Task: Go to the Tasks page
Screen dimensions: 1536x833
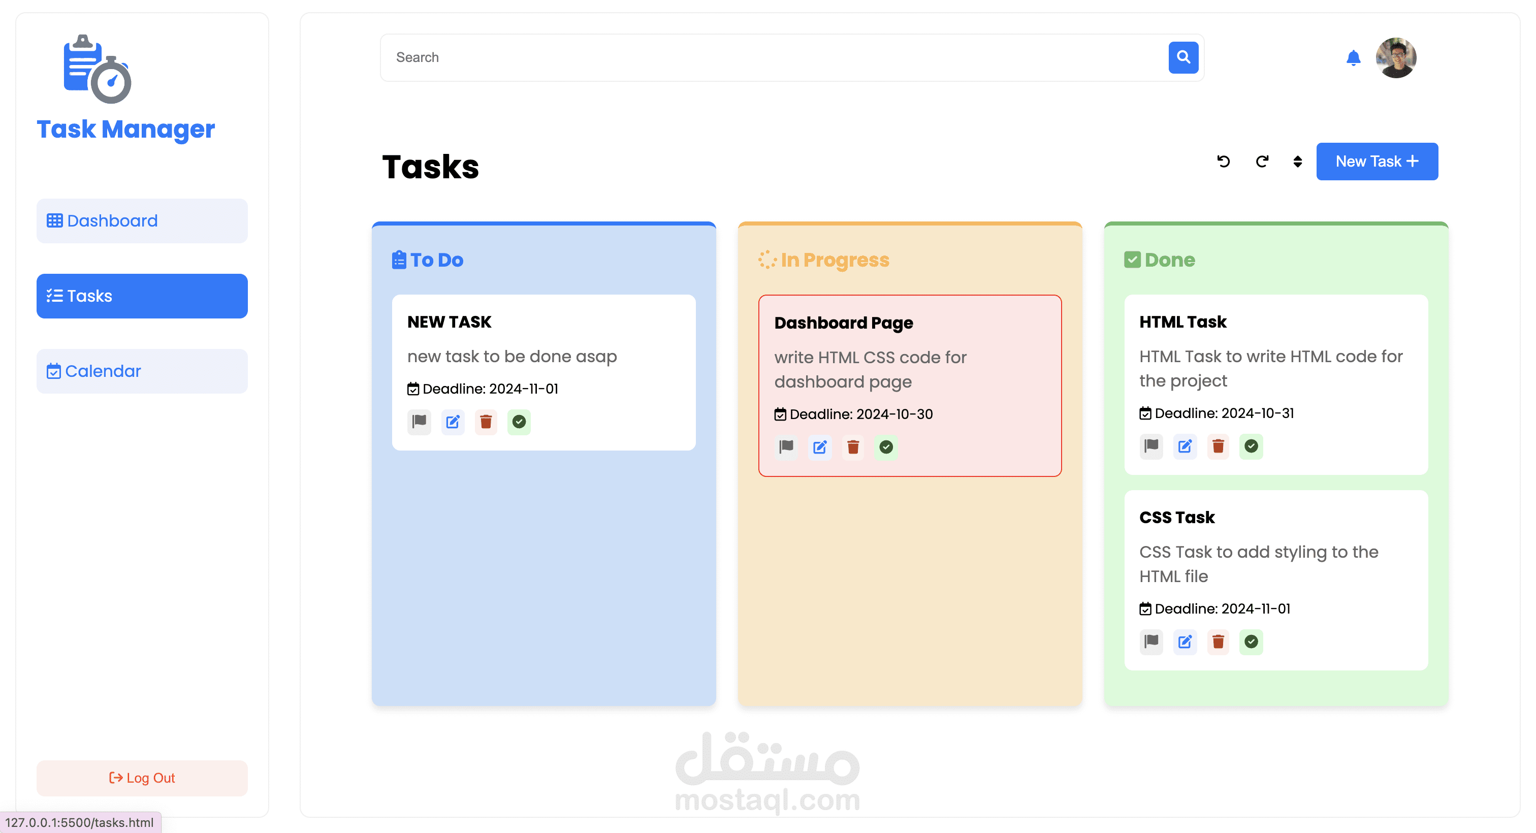Action: (142, 296)
